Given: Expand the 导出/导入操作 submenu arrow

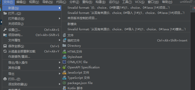Looking at the screenshot, I should 60,63.
